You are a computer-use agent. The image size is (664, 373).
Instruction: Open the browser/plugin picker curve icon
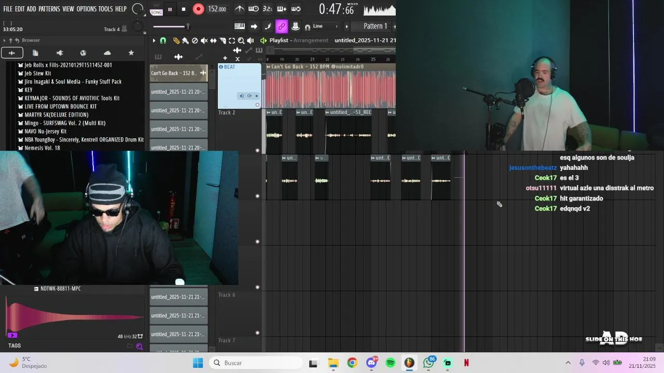(x=268, y=26)
